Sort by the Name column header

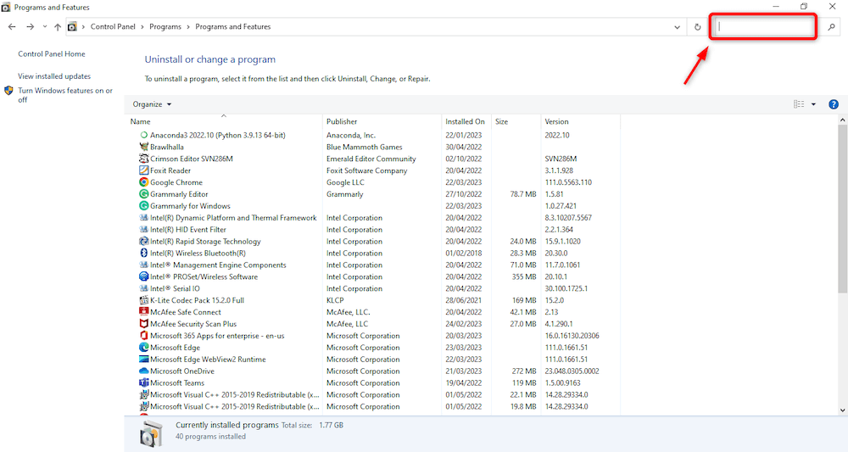tap(225, 121)
